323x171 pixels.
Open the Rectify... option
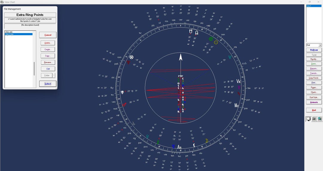click(x=314, y=59)
